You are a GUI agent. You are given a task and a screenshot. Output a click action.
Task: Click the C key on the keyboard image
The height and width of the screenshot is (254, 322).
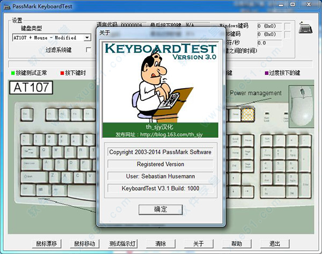coord(79,177)
